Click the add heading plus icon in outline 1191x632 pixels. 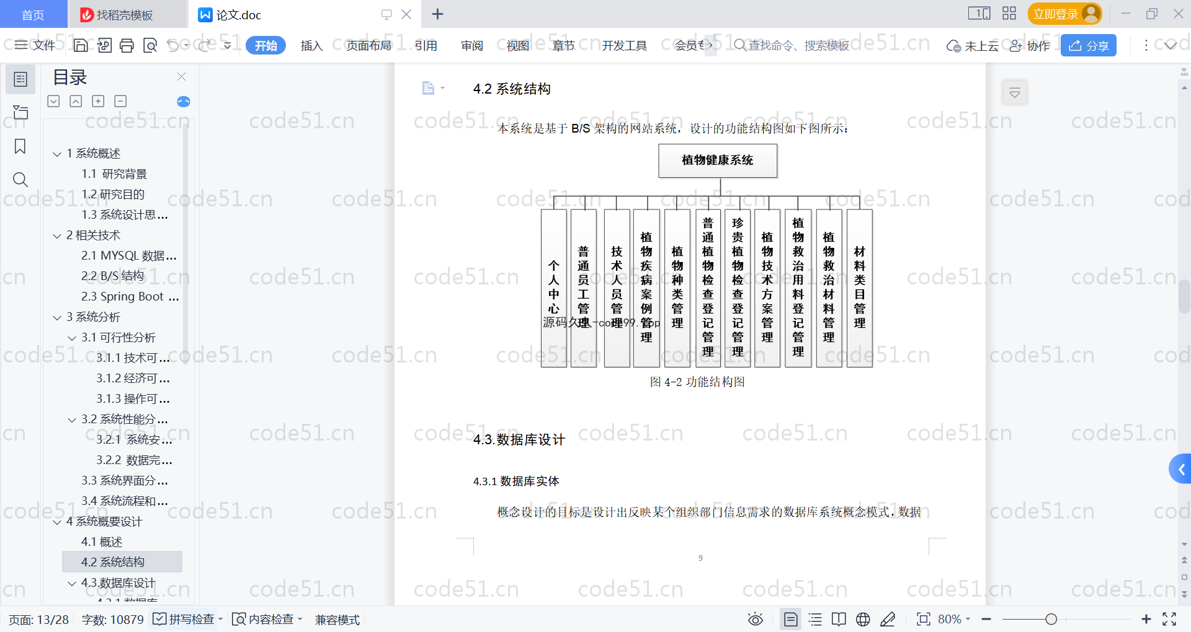point(98,101)
